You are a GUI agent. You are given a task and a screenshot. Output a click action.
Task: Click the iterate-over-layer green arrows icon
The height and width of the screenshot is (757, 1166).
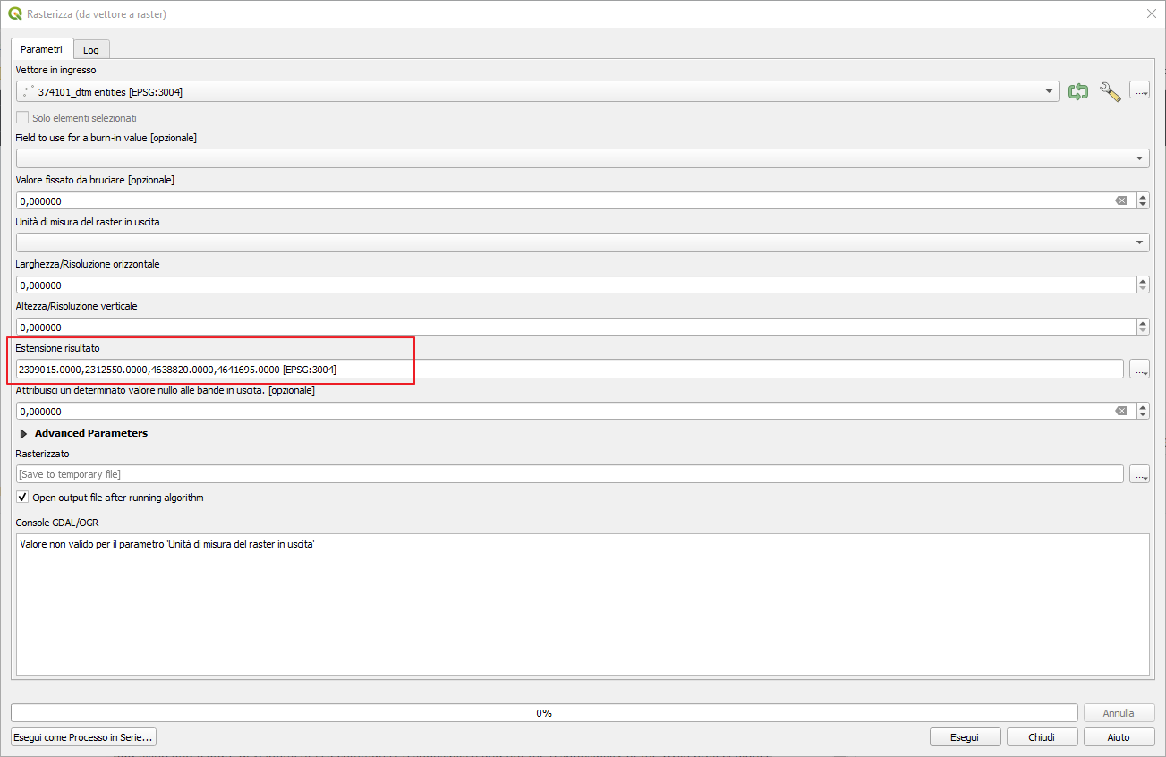pos(1078,91)
